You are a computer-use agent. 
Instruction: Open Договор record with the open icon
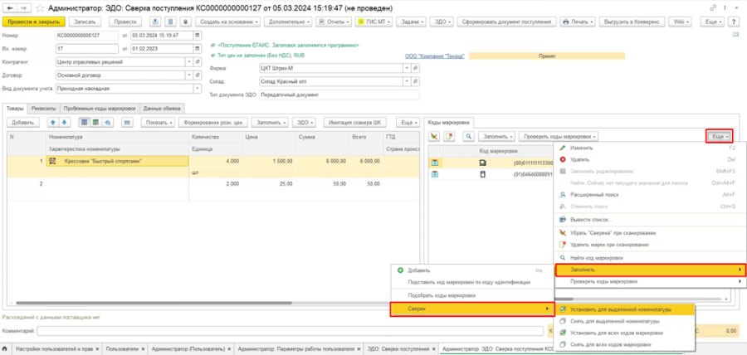[198, 75]
